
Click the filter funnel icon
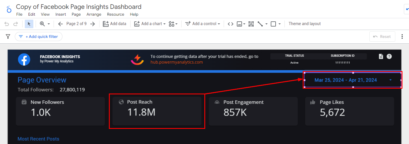[8, 36]
